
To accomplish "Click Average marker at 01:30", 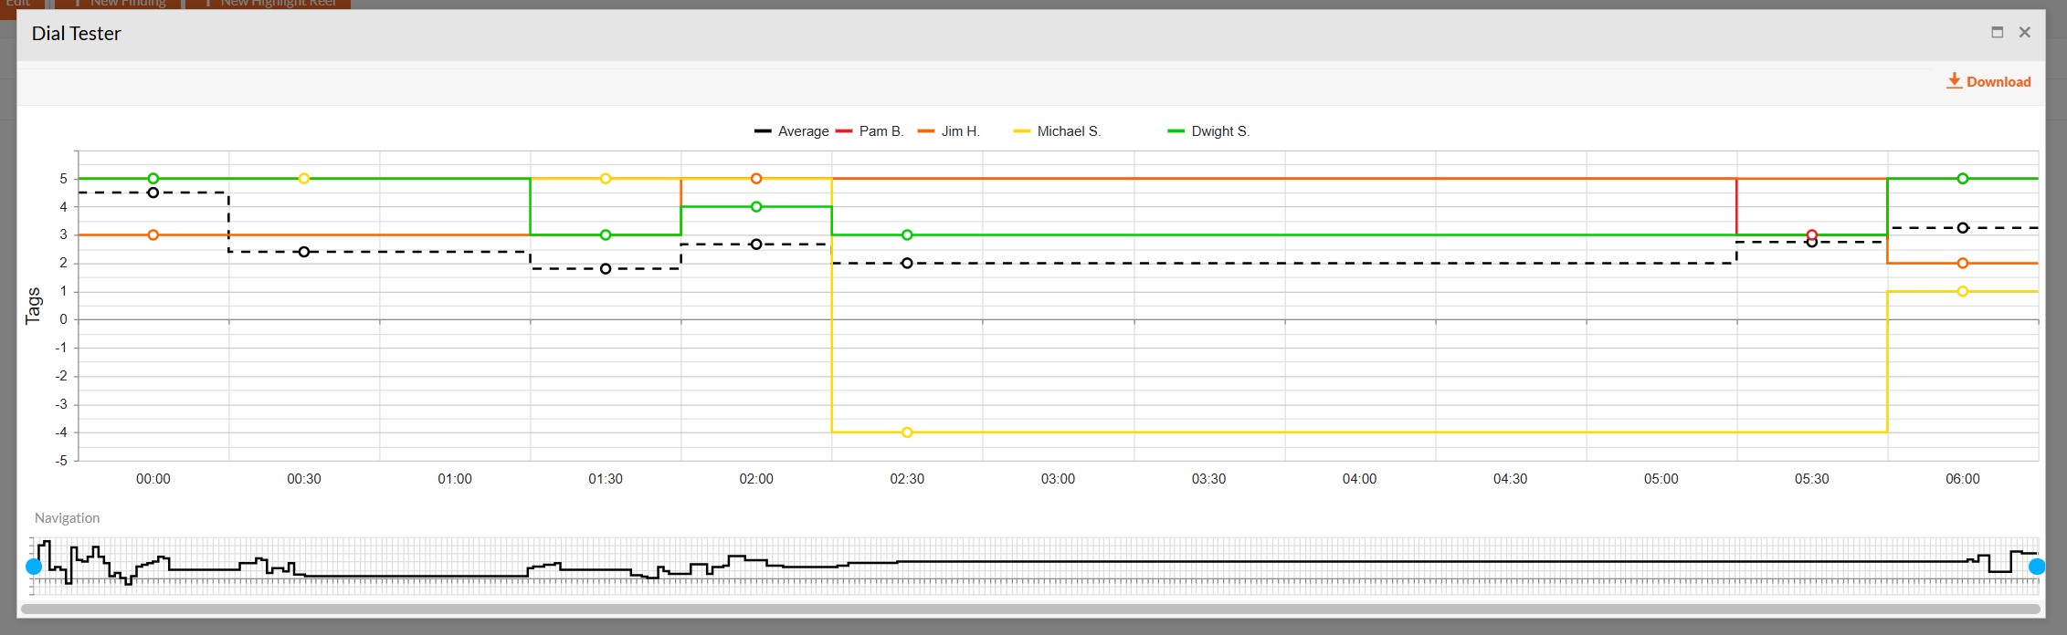I will click(606, 269).
